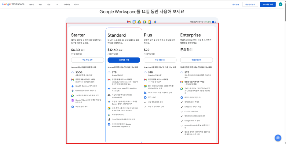Start free trial for Standard plan
Image resolution: width=286 pixels, height=144 pixels.
(124, 60)
